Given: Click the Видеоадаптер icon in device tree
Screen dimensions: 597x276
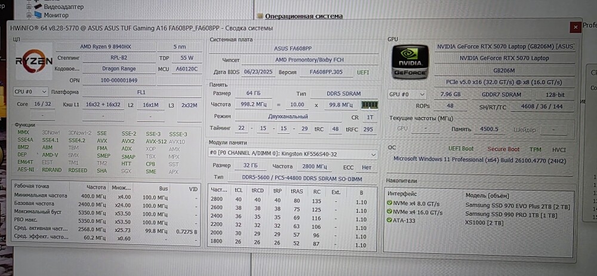Looking at the screenshot, I should [x=38, y=7].
